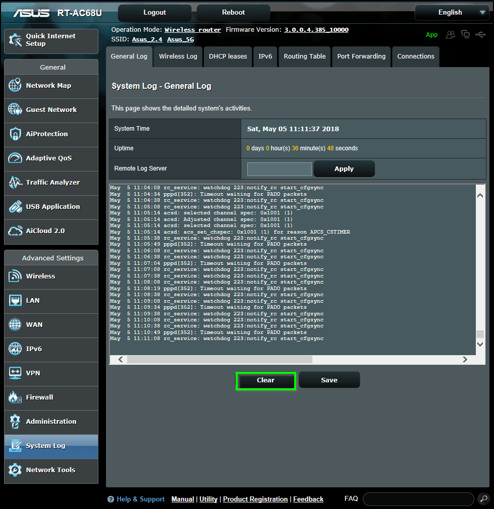Screen dimensions: 494x509
Task: Click firmware version 3.0.0.4.385_10000 link
Action: [x=316, y=30]
